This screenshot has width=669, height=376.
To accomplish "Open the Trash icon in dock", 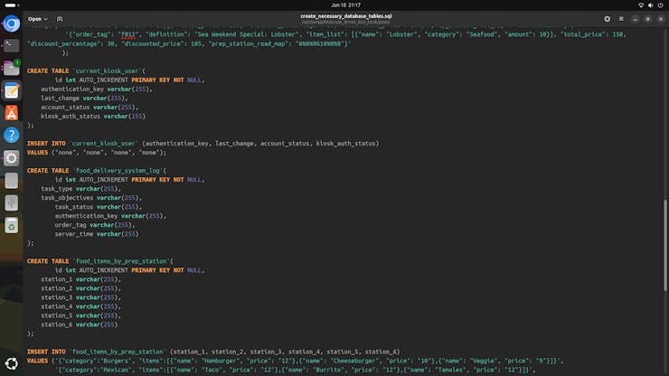I will coord(11,225).
